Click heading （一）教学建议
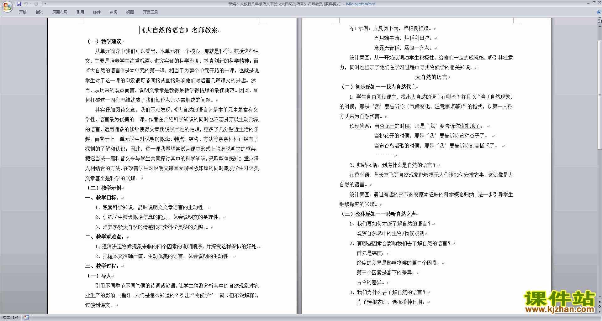602x321 pixels. pos(104,41)
